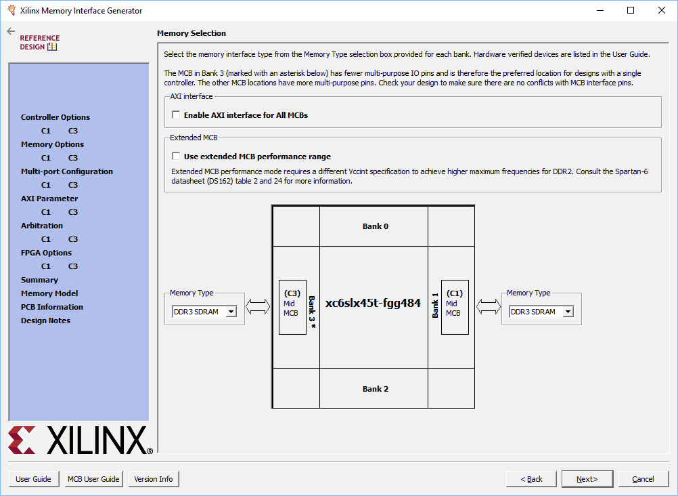Go to Controller Options in sidebar
This screenshot has width=678, height=496.
pos(55,117)
